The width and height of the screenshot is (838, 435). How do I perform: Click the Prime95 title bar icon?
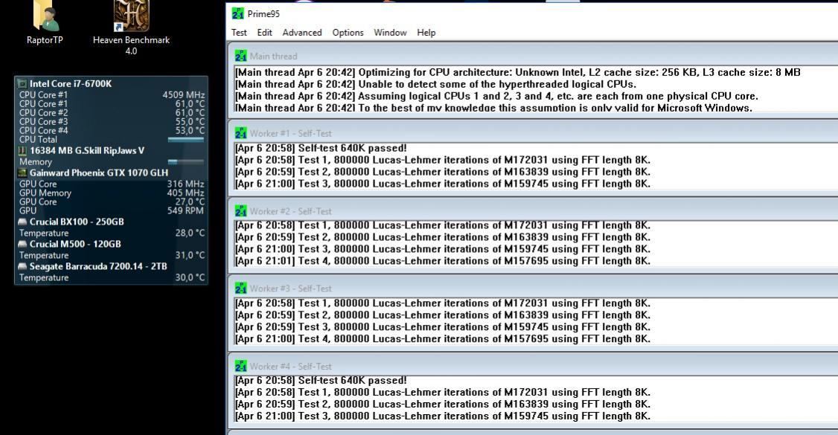[238, 14]
